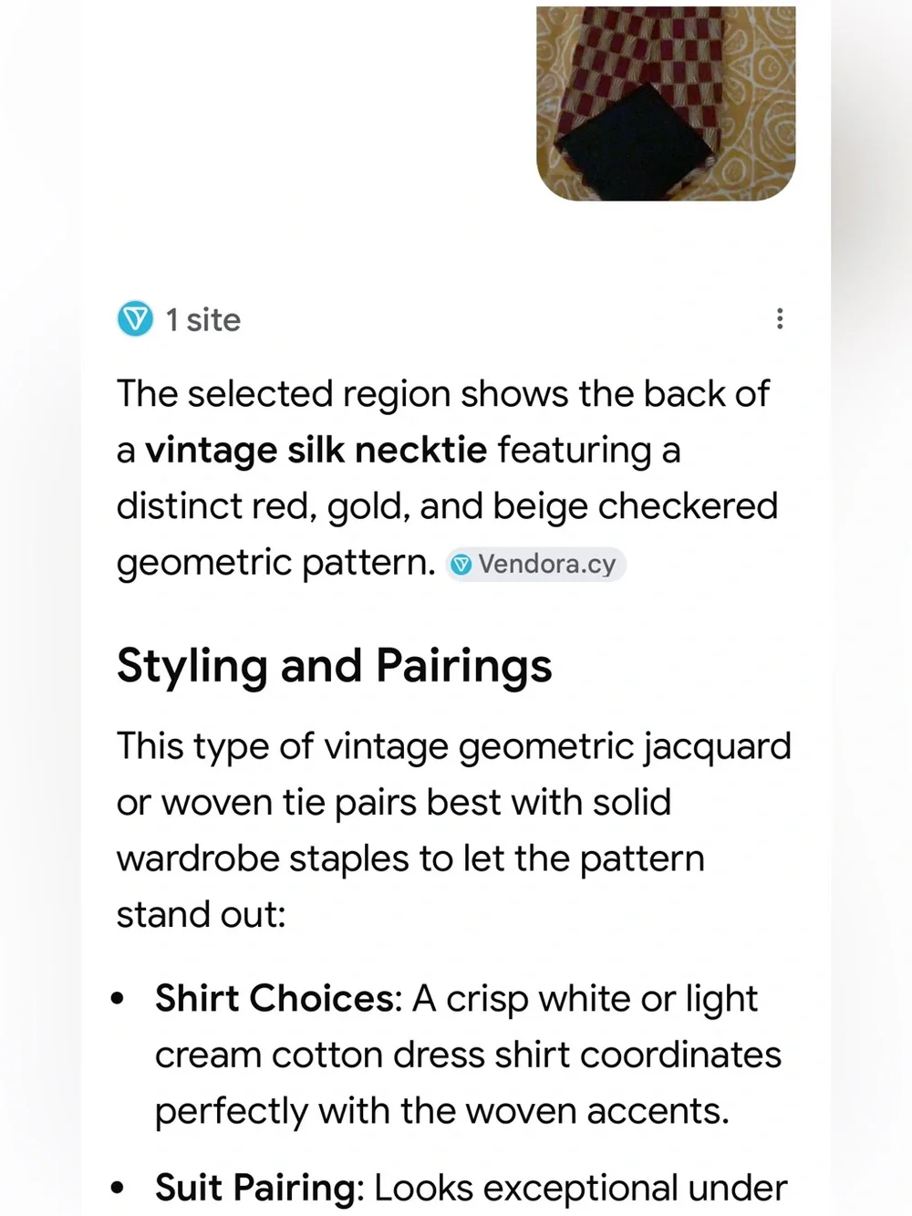The width and height of the screenshot is (912, 1216).
Task: Click the 'Styling and Pairings' heading
Action: (x=334, y=666)
